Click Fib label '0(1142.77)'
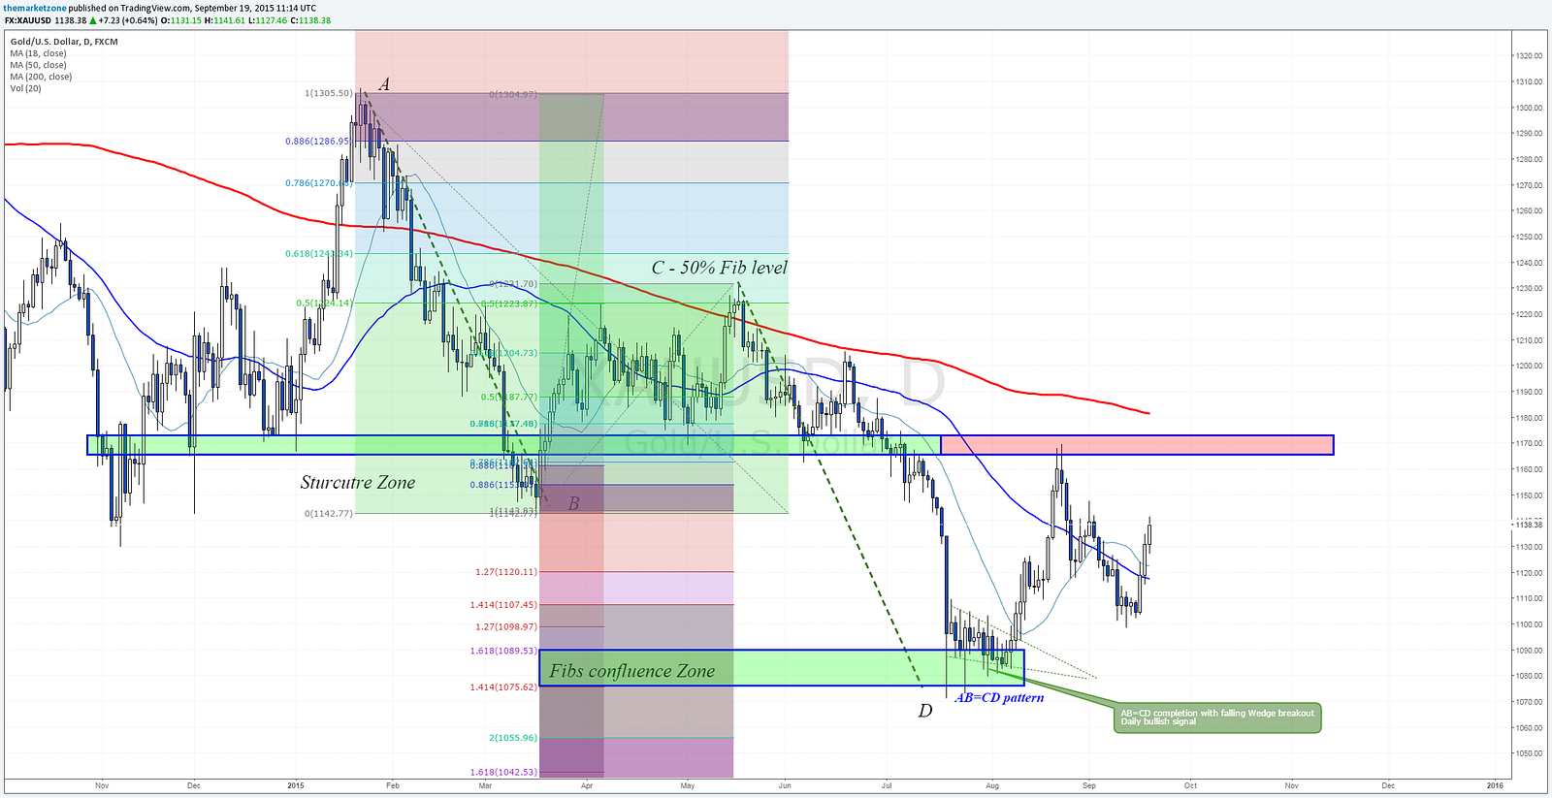Viewport: 1552px width, 798px height. 329,513
